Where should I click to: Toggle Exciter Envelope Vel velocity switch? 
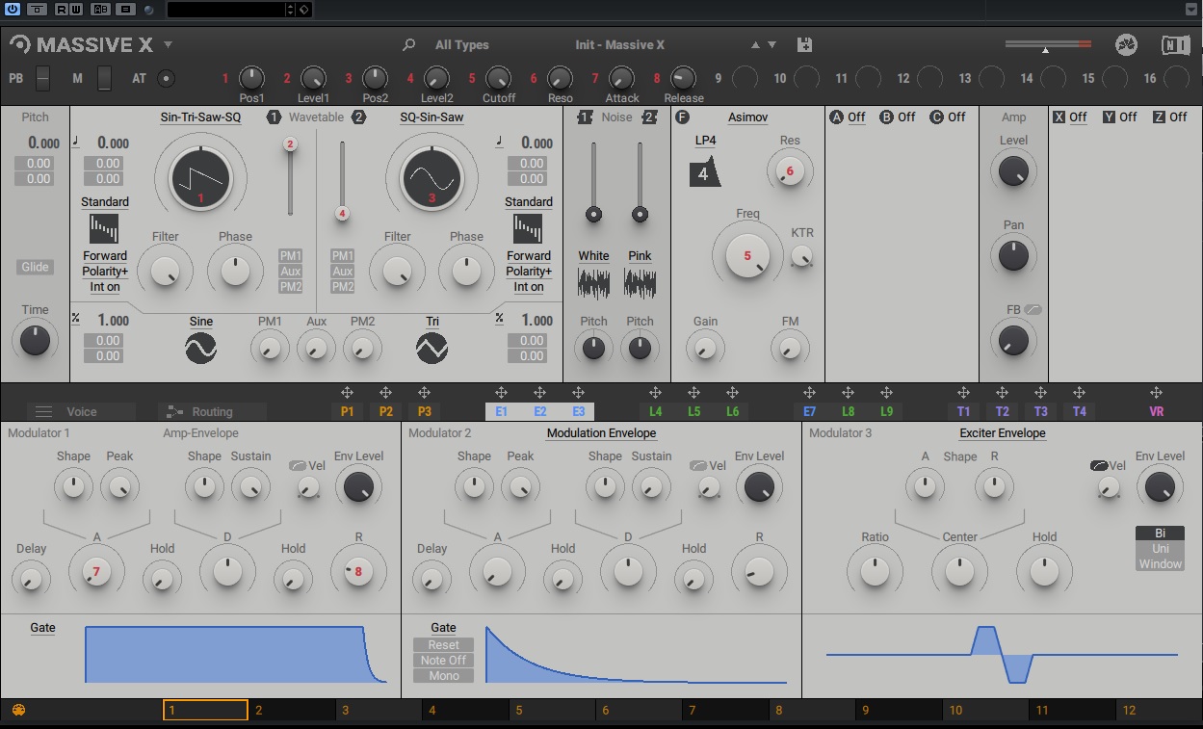click(x=1098, y=466)
